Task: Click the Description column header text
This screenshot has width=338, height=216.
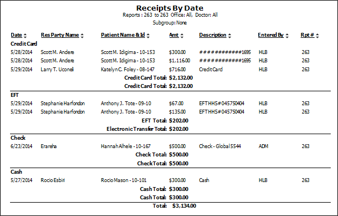Action: point(213,35)
